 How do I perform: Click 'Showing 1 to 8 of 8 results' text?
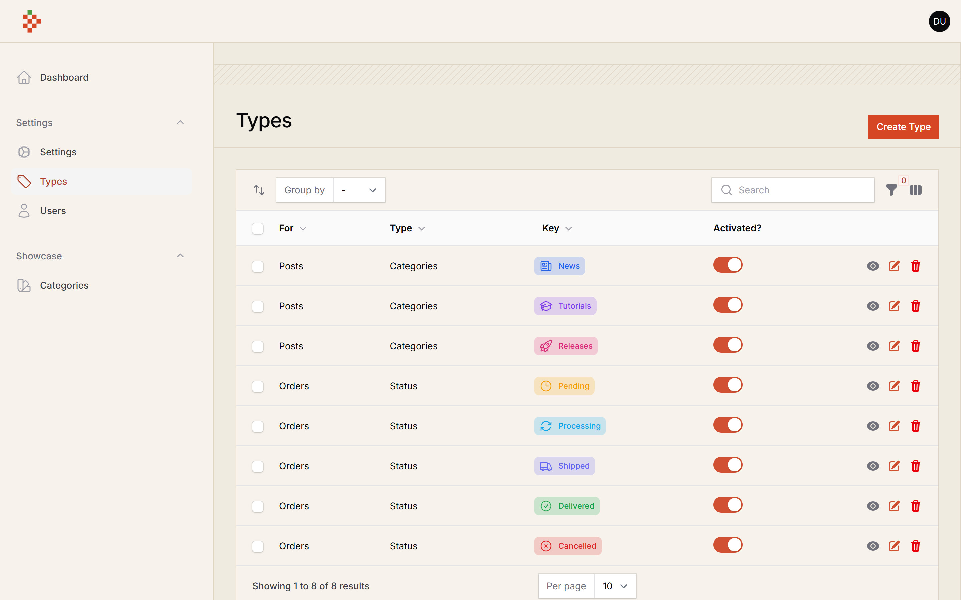311,586
